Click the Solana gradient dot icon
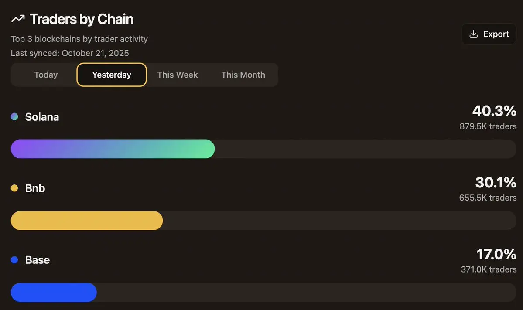This screenshot has width=523, height=310. click(x=14, y=117)
